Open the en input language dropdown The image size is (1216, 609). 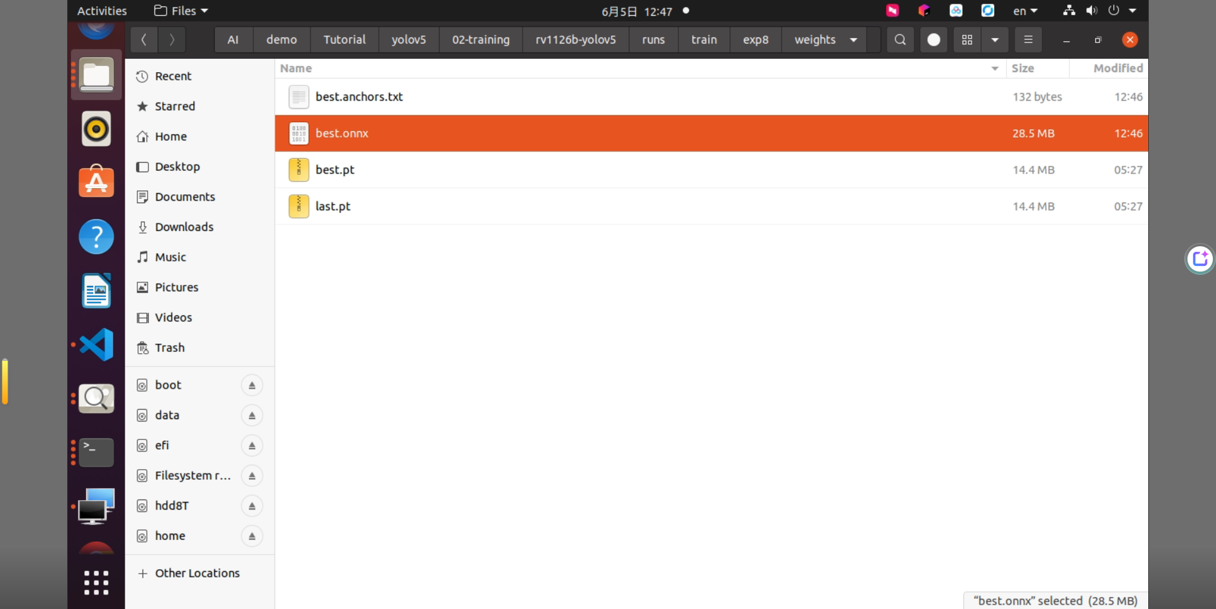click(x=1025, y=11)
